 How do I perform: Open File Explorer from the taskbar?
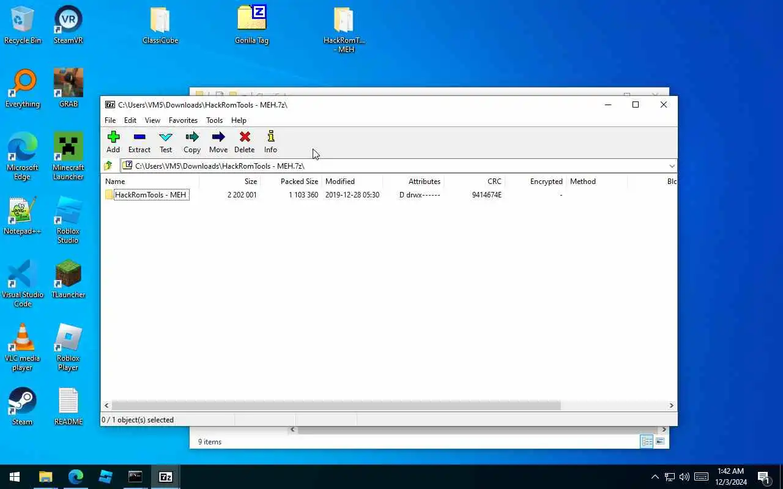tap(46, 477)
